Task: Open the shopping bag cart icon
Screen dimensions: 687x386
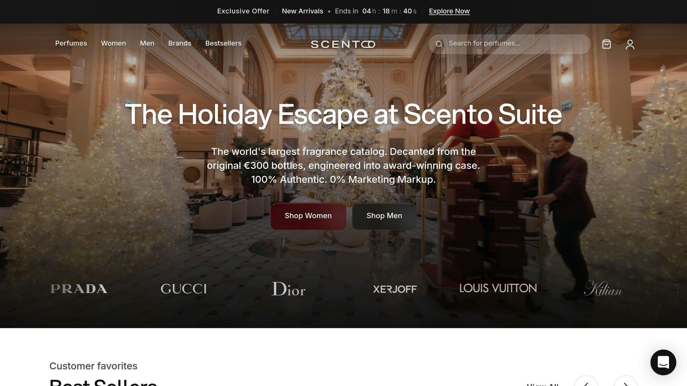Action: point(606,44)
